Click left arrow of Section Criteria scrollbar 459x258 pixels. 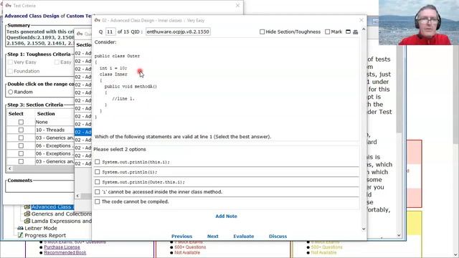click(9, 168)
